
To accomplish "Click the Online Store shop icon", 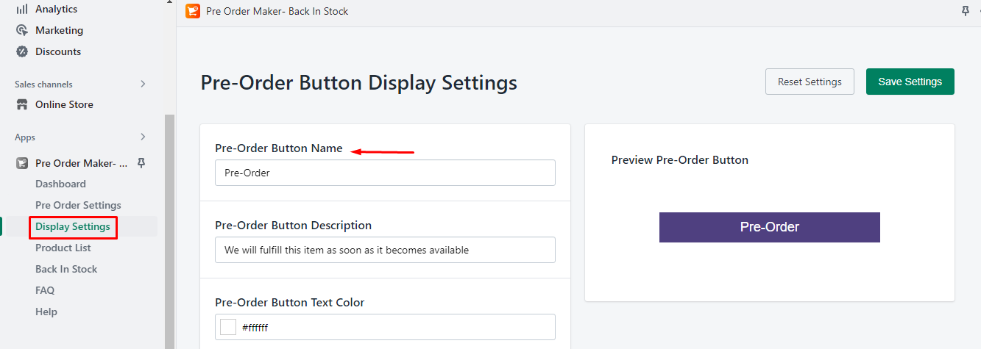I will (22, 104).
